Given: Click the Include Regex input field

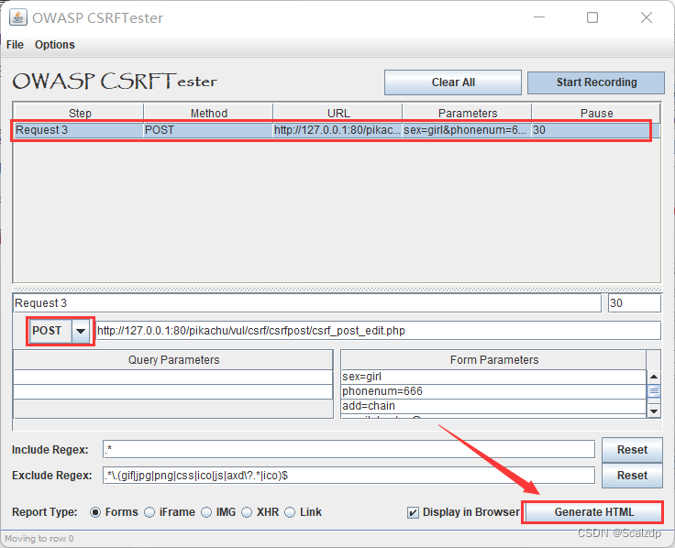Looking at the screenshot, I should [349, 450].
